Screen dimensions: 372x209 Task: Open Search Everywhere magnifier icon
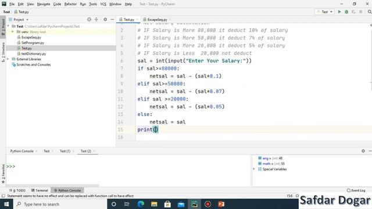tap(370, 12)
